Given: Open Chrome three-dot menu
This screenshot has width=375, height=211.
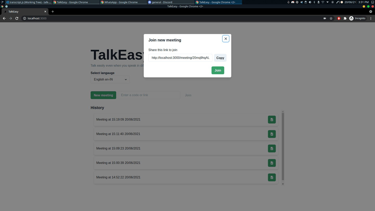Looking at the screenshot, I should click(371, 18).
